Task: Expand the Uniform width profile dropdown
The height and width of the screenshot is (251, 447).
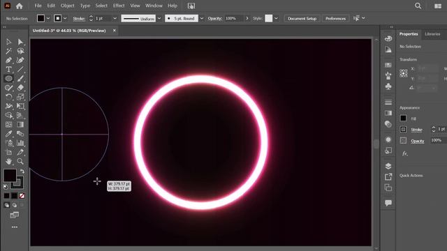Action: pyautogui.click(x=159, y=19)
